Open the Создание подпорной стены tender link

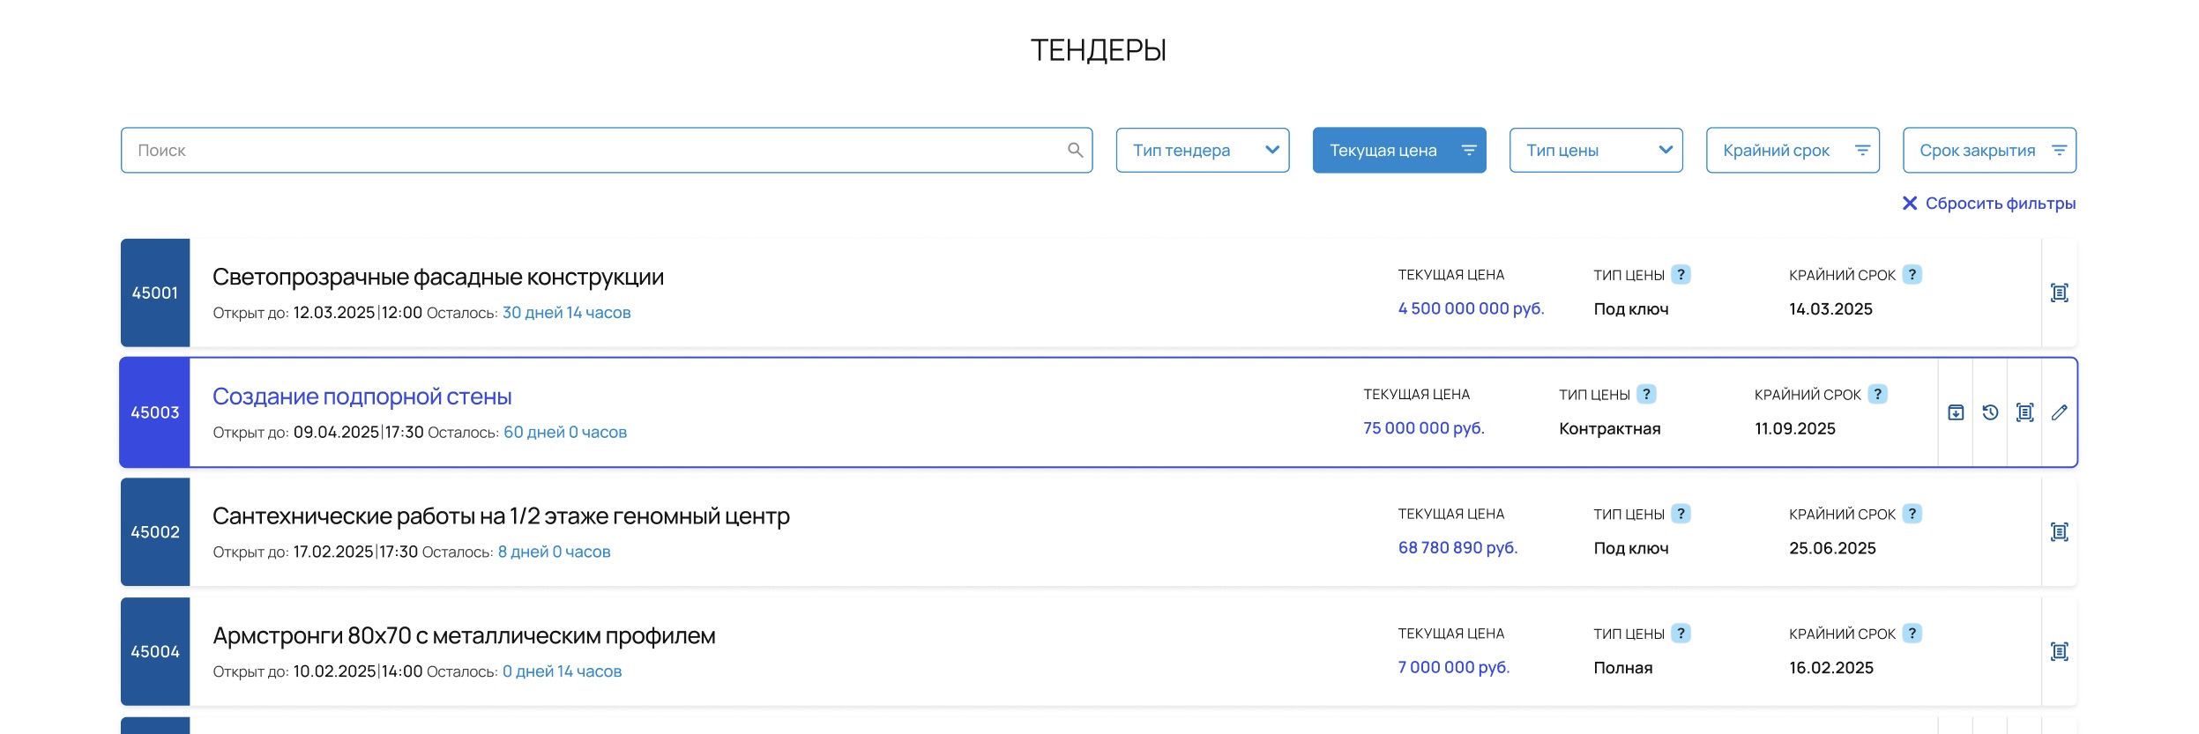click(x=362, y=397)
